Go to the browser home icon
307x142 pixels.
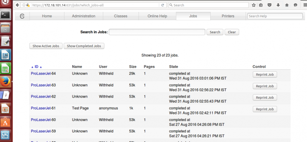(x=287, y=5)
